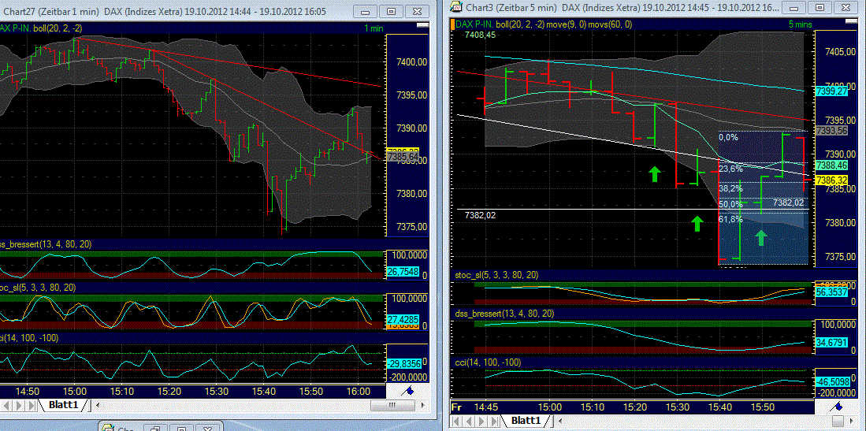Click the green 7388,46 price tag
Image resolution: width=866 pixels, height=431 pixels.
pyautogui.click(x=831, y=165)
